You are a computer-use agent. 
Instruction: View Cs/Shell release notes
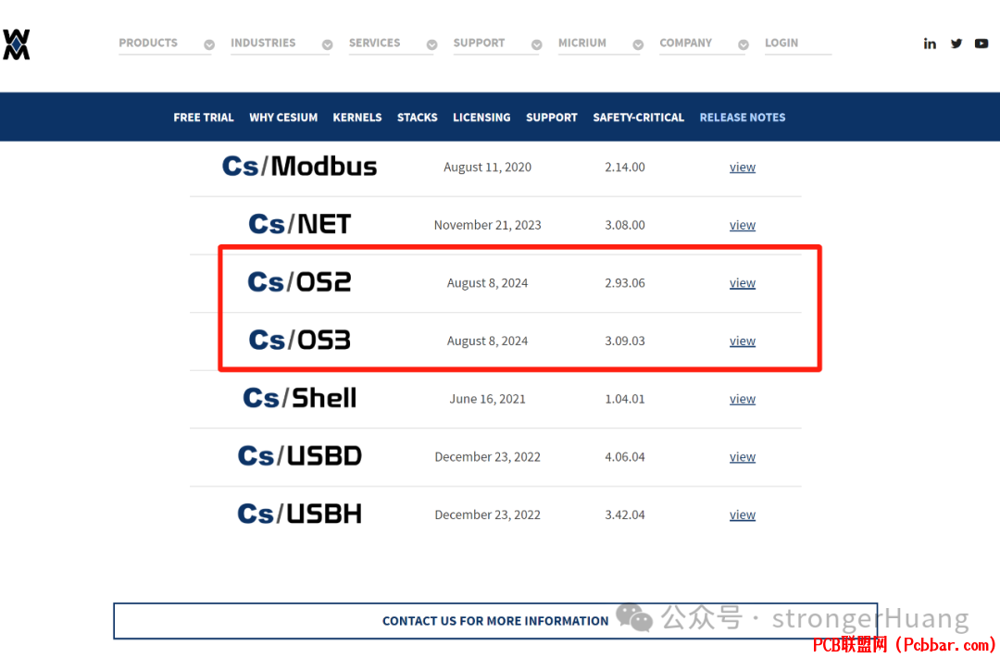[743, 399]
